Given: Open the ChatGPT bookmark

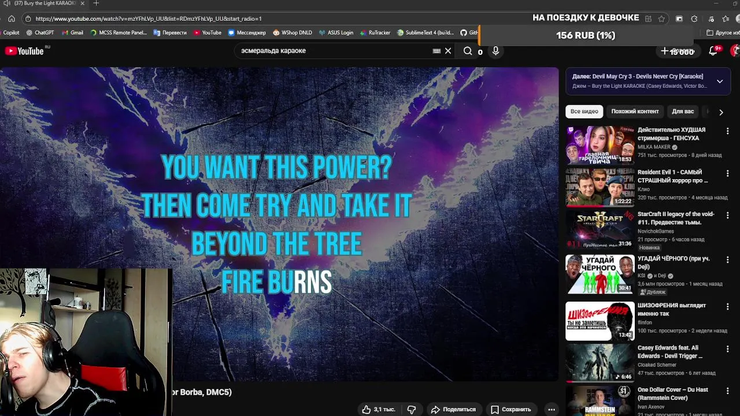Looking at the screenshot, I should [40, 33].
